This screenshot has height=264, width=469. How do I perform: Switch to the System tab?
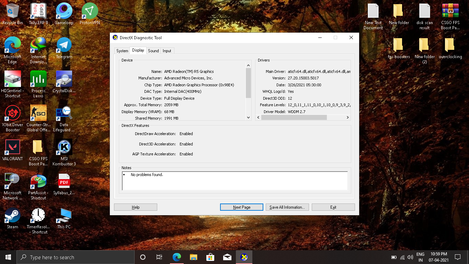click(122, 51)
